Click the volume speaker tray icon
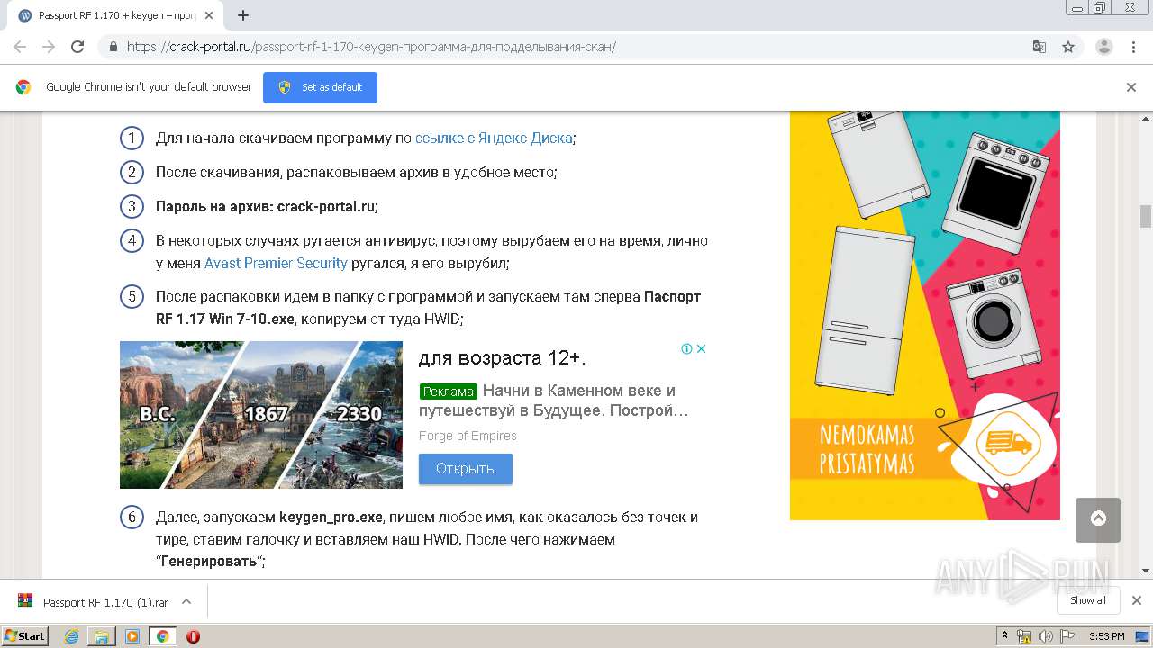The height and width of the screenshot is (648, 1153). pyautogui.click(x=1045, y=636)
